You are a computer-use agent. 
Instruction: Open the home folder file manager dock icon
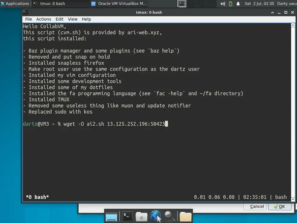[x=141, y=217]
